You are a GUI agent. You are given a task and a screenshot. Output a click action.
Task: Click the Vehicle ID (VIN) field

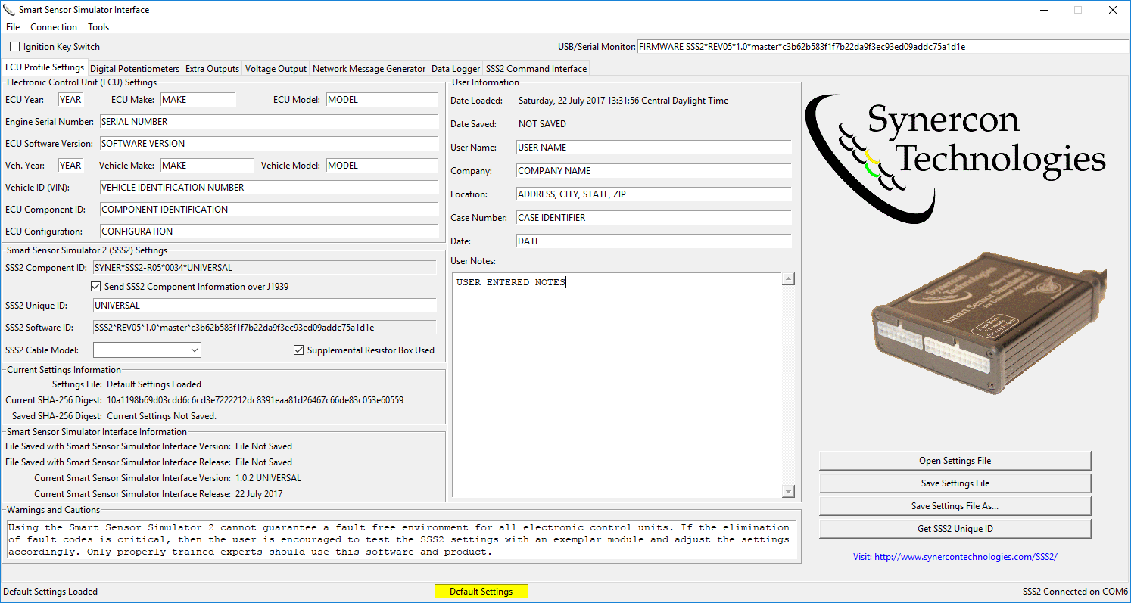point(269,188)
